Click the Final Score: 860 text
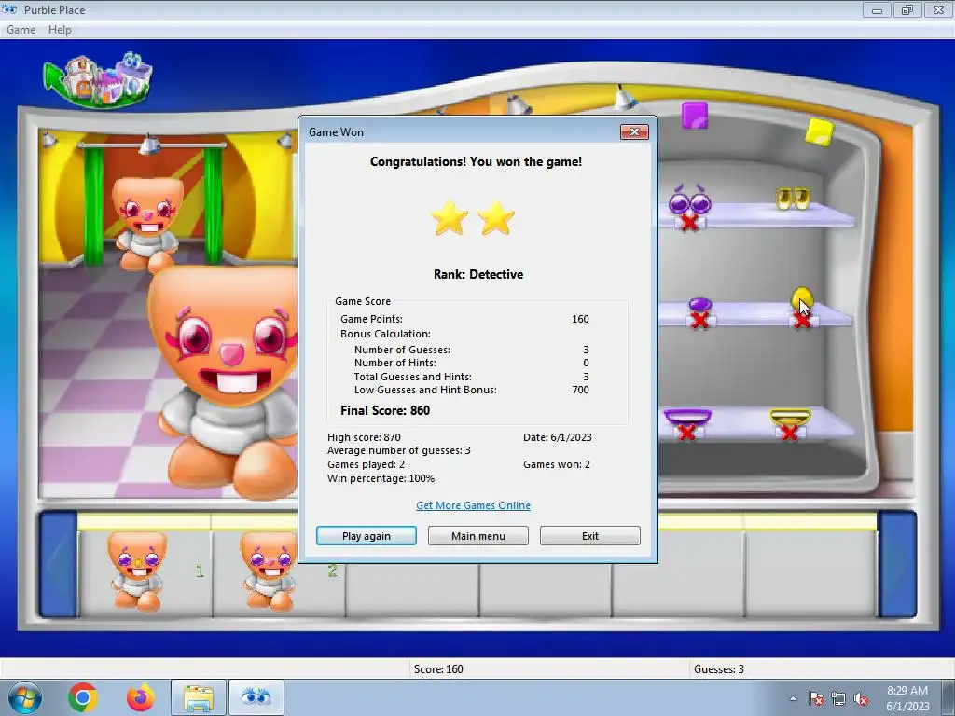The height and width of the screenshot is (716, 955). tap(385, 410)
